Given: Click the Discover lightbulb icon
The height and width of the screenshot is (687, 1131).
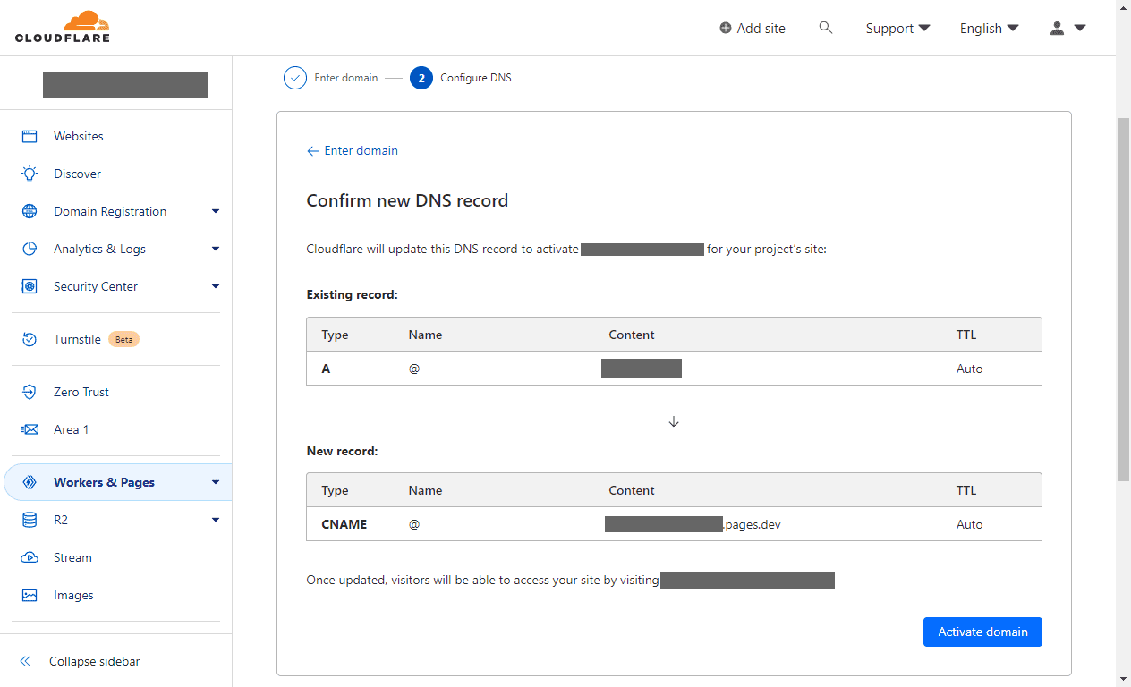Looking at the screenshot, I should pyautogui.click(x=30, y=174).
